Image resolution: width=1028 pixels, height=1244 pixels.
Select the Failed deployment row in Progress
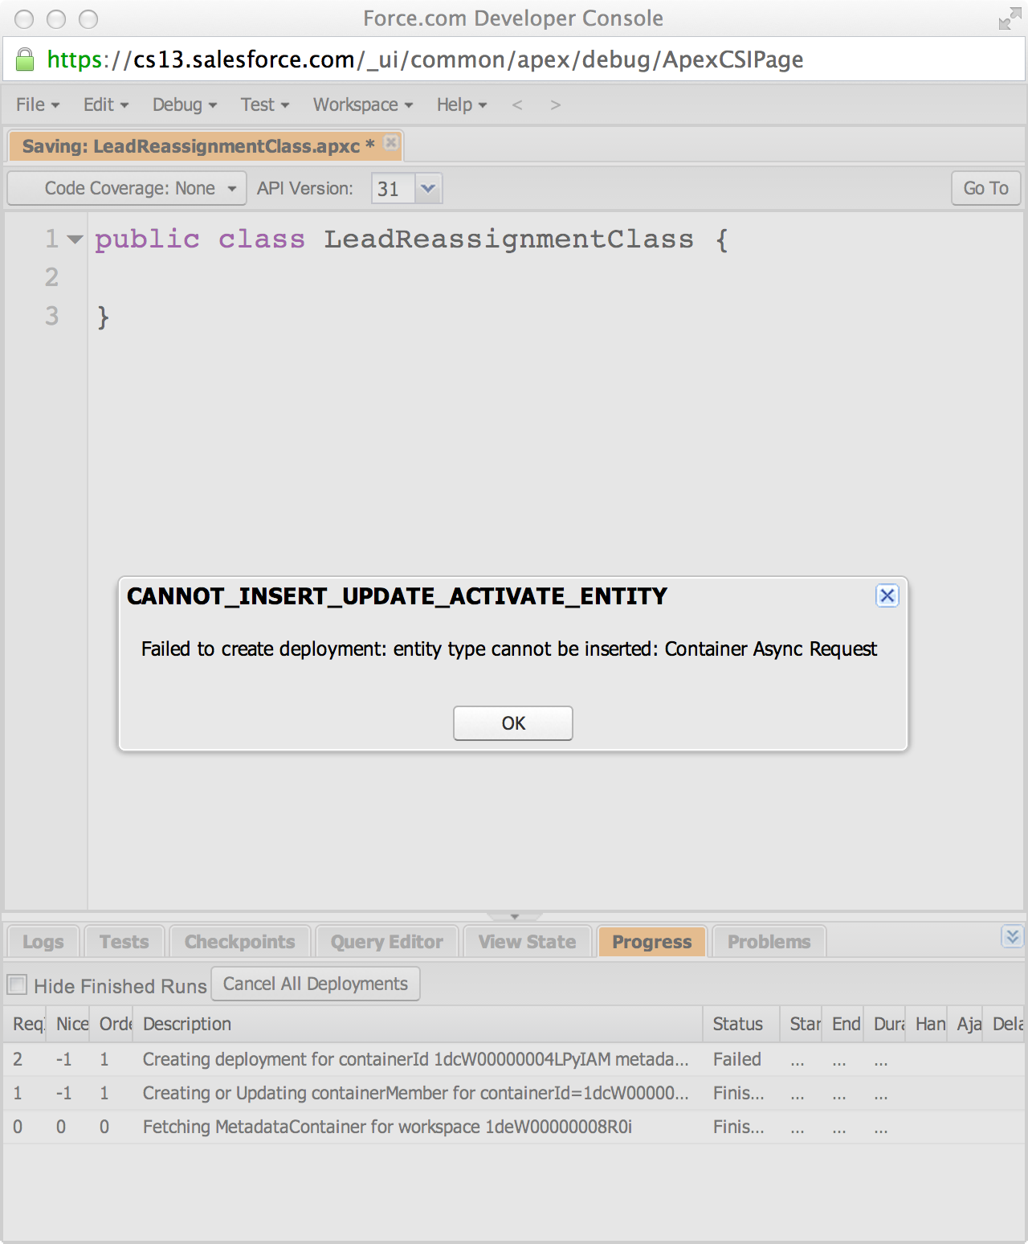(x=414, y=1059)
